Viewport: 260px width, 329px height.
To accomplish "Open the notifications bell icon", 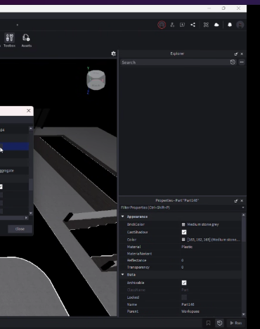I will [x=230, y=25].
